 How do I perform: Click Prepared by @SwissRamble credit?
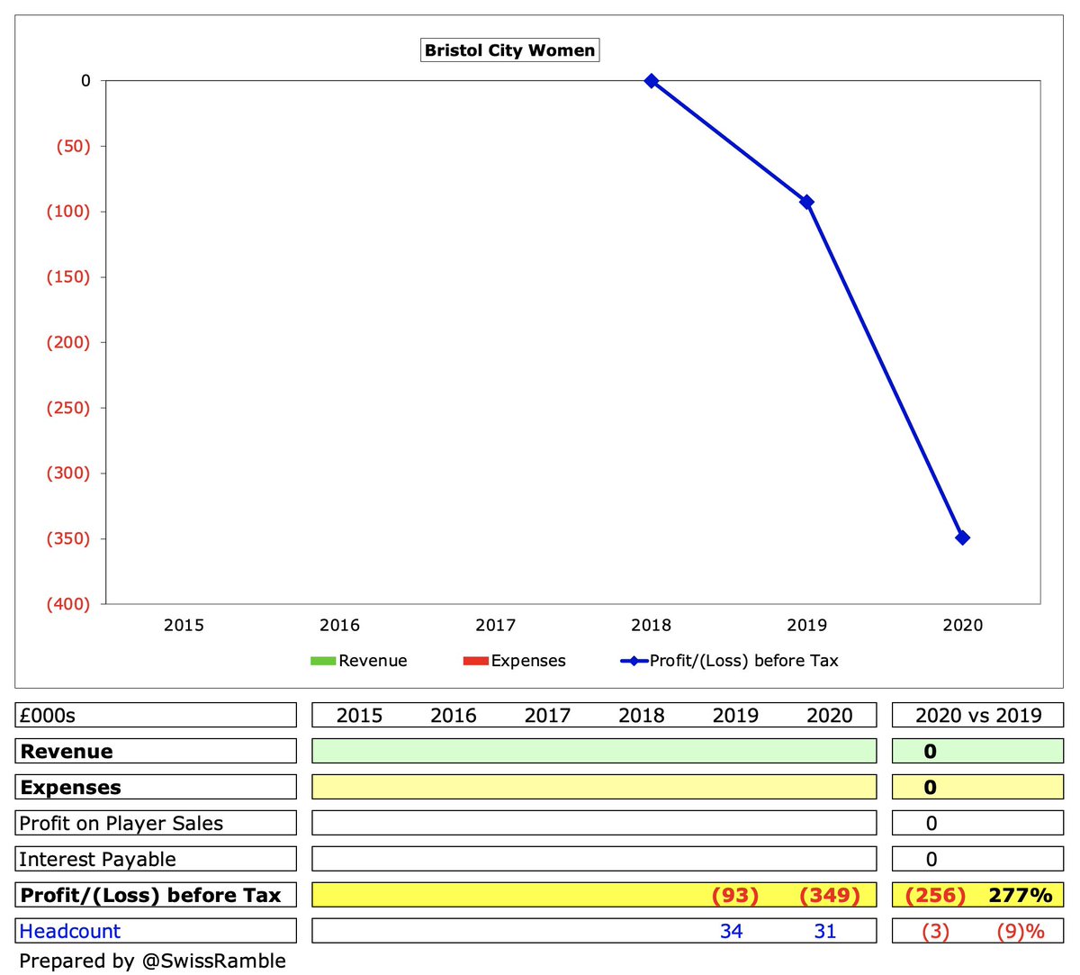click(152, 961)
